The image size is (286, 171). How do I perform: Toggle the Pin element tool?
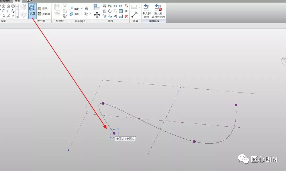pos(126,11)
